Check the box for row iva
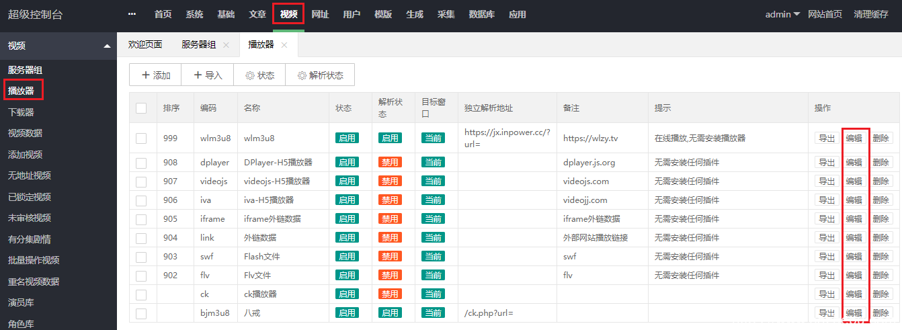 click(x=141, y=200)
